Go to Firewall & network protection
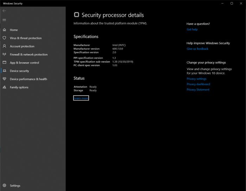The width and height of the screenshot is (246, 191). click(x=28, y=55)
